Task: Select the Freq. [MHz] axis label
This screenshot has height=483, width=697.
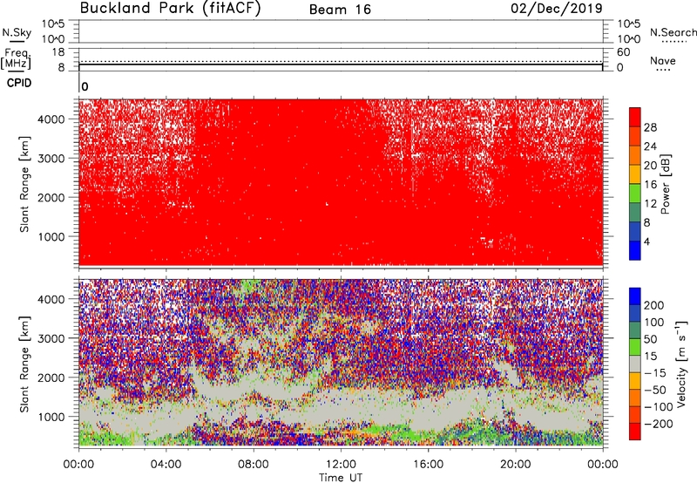Action: tap(16, 58)
